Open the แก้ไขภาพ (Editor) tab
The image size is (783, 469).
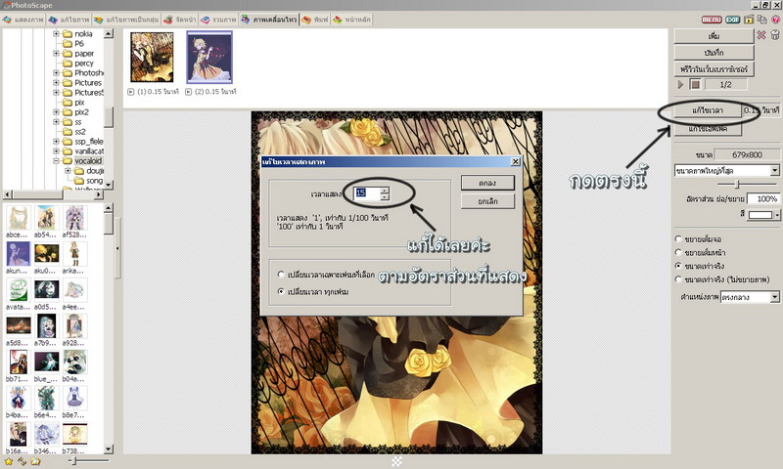(x=69, y=20)
